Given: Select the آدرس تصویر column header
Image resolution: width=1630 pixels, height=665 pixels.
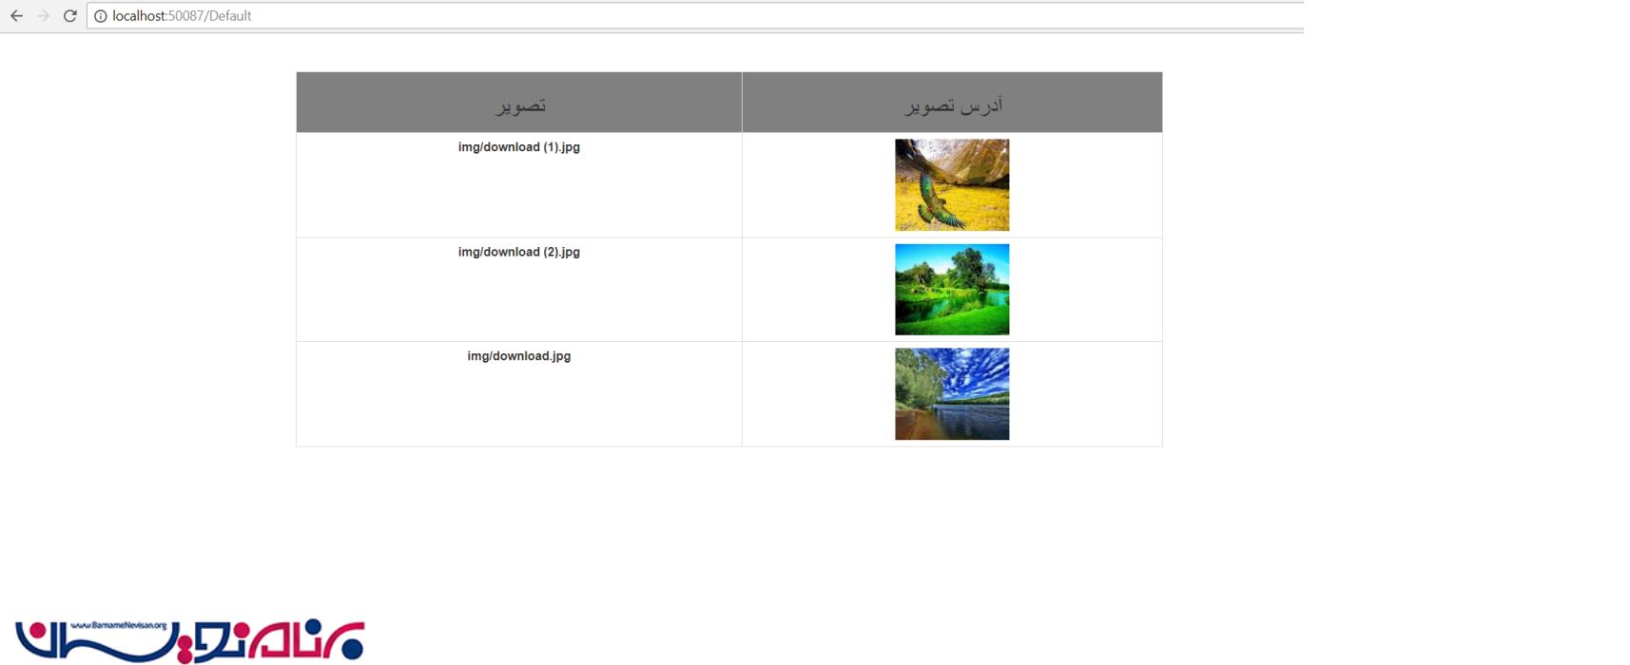Looking at the screenshot, I should tap(952, 103).
